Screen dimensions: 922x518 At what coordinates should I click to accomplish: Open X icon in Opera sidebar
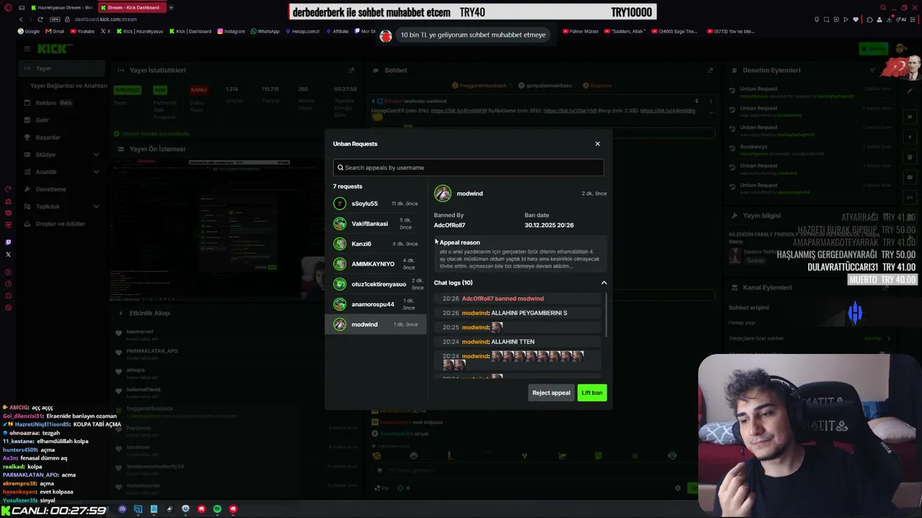click(x=8, y=254)
